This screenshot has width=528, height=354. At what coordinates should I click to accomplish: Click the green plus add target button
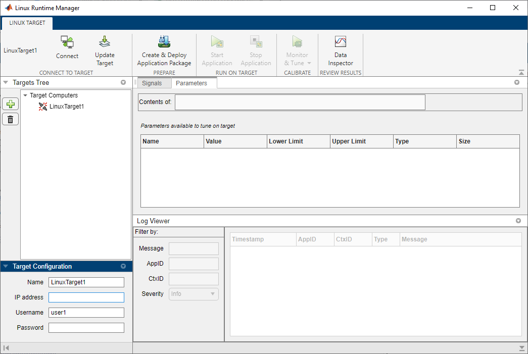tap(11, 104)
